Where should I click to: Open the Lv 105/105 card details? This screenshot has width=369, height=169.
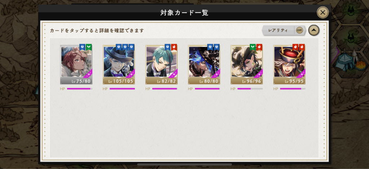coord(119,65)
